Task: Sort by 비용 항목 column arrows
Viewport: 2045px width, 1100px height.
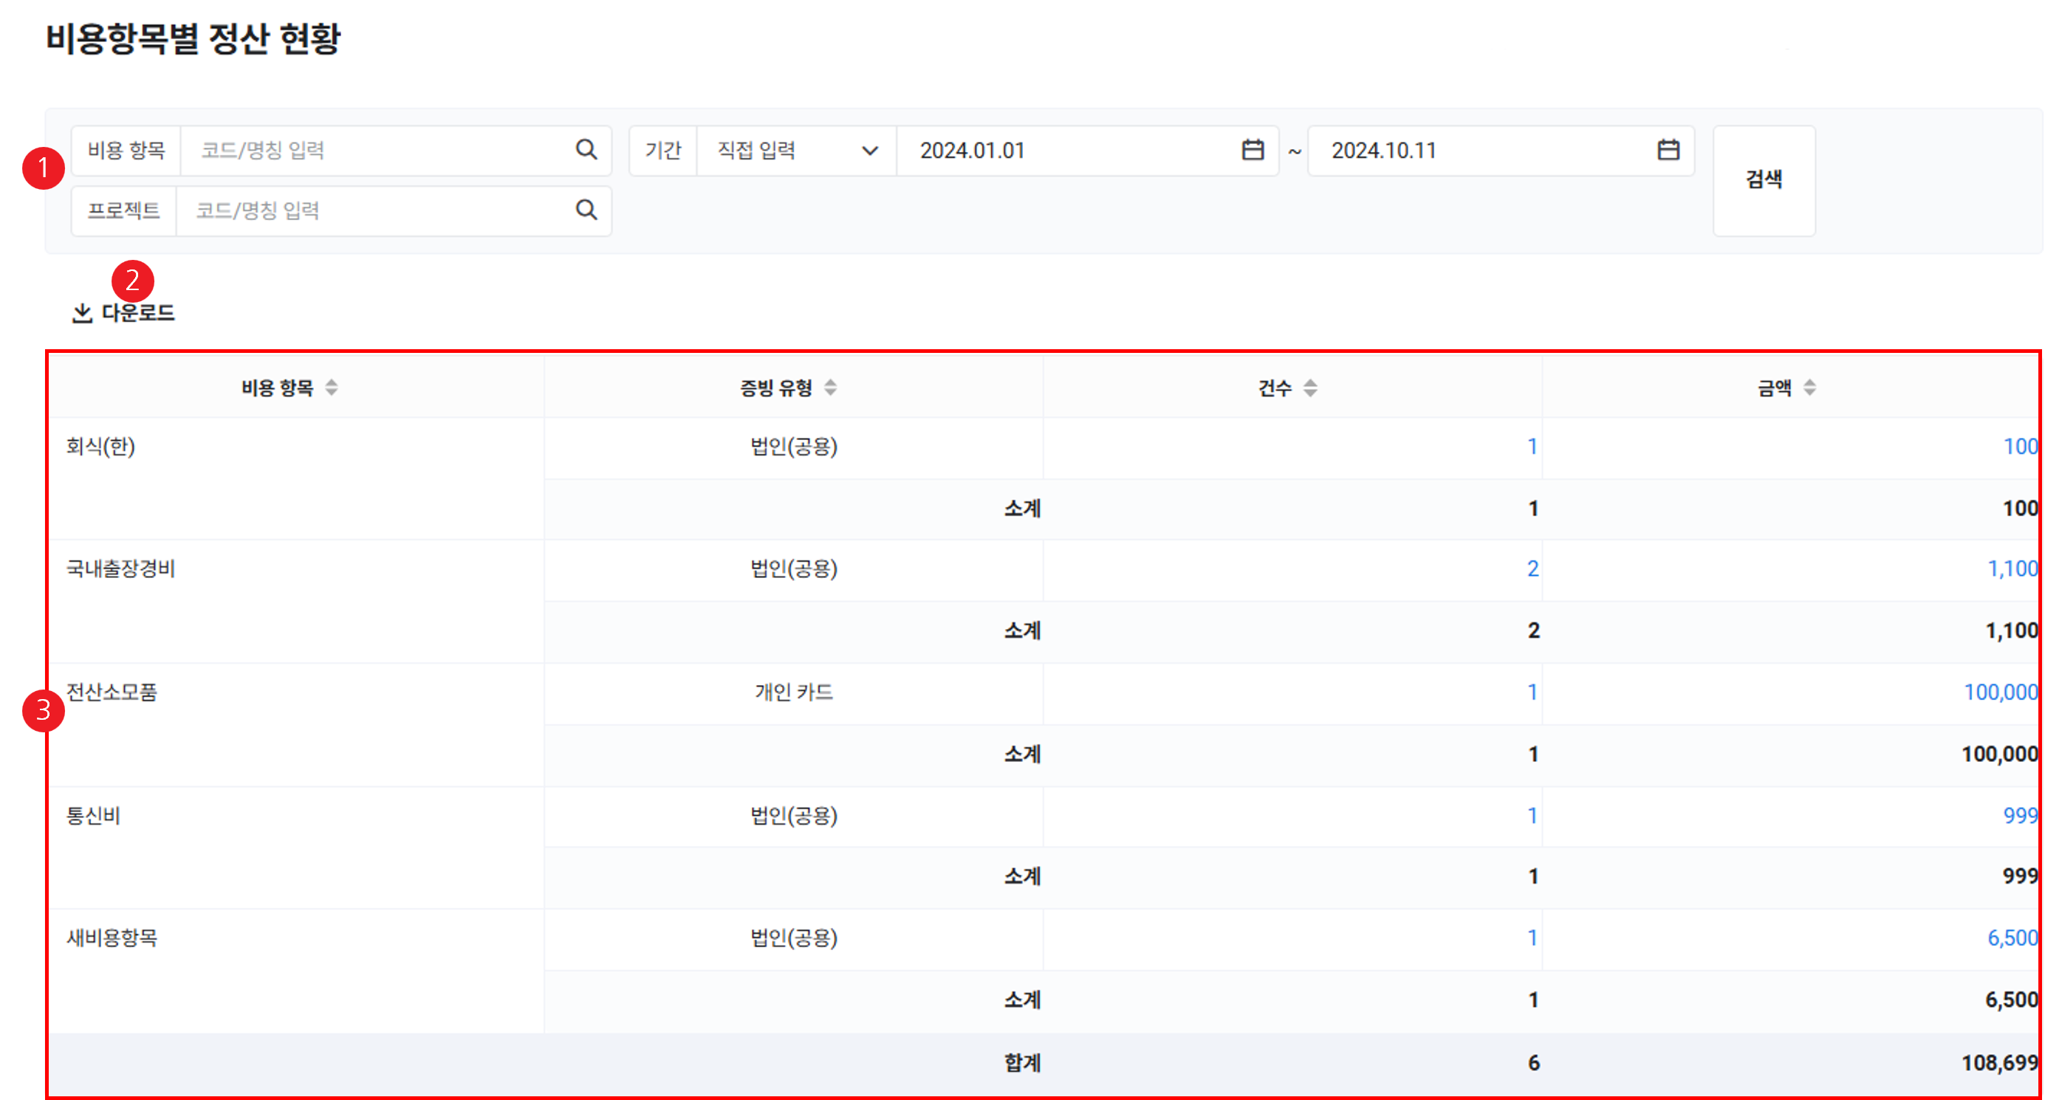Action: 332,388
